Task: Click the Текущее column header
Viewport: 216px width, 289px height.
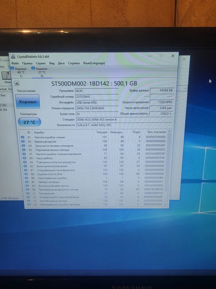Action: coord(102,132)
